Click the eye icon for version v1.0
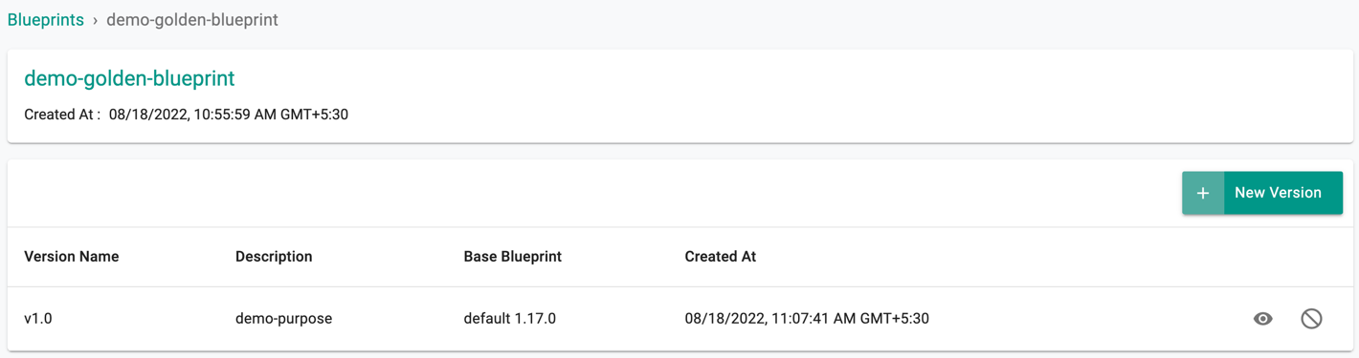The image size is (1359, 358). 1262,319
